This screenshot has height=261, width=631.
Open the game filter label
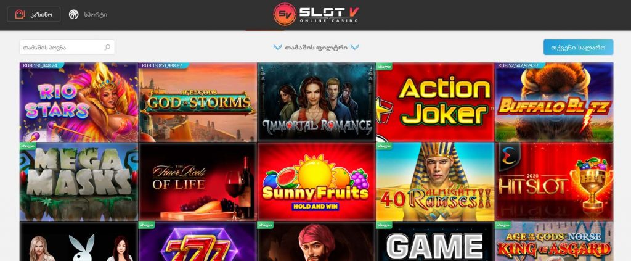click(x=316, y=47)
